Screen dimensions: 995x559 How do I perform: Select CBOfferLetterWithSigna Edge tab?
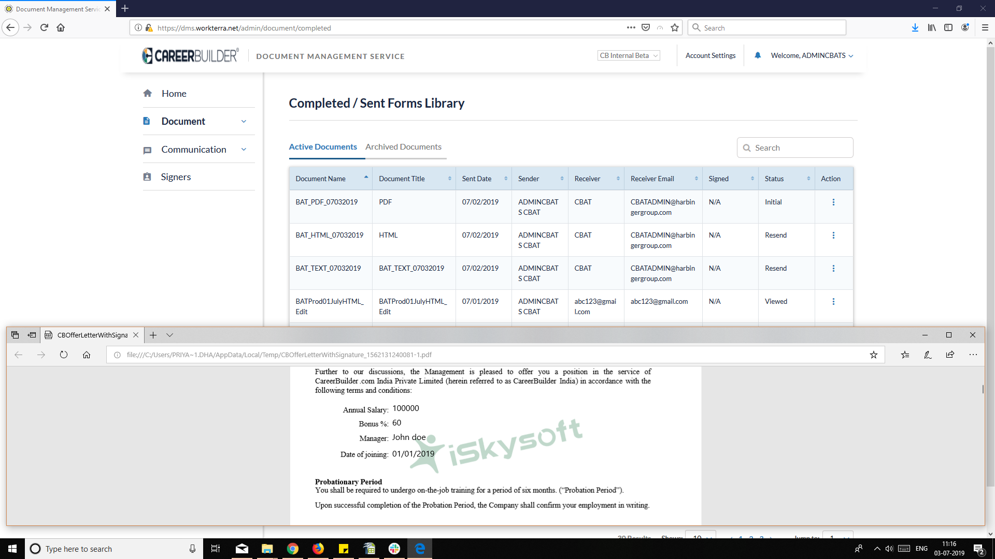point(92,335)
